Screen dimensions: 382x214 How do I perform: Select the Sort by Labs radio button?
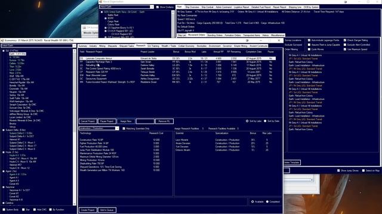[x=247, y=121]
